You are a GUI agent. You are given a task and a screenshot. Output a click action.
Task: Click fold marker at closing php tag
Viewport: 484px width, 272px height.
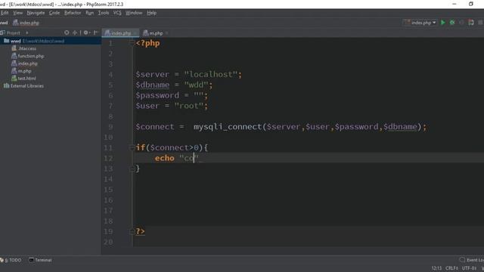click(132, 231)
